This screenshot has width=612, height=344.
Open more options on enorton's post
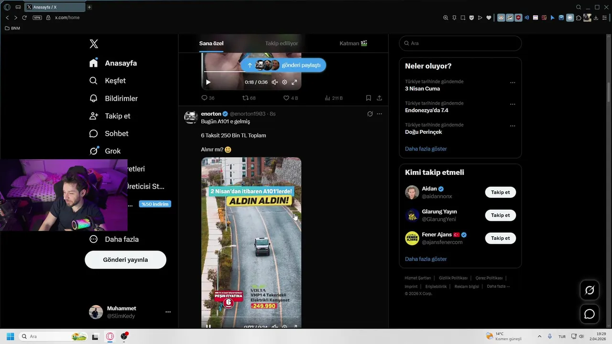(x=380, y=114)
